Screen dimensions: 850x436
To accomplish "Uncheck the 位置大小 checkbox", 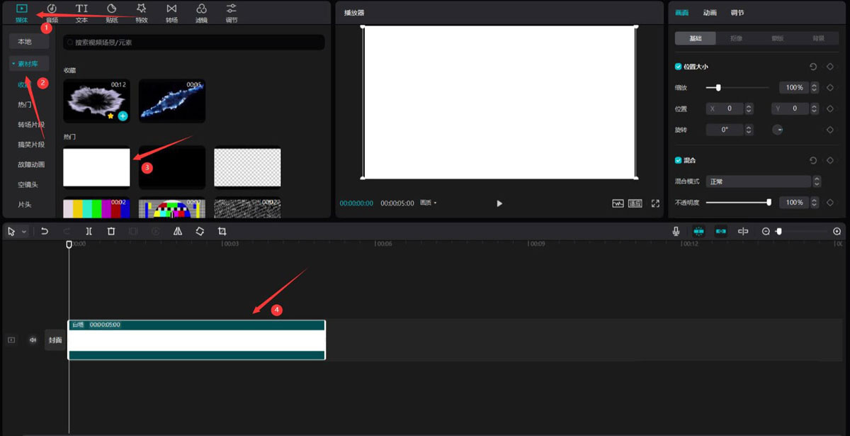I will (x=679, y=67).
